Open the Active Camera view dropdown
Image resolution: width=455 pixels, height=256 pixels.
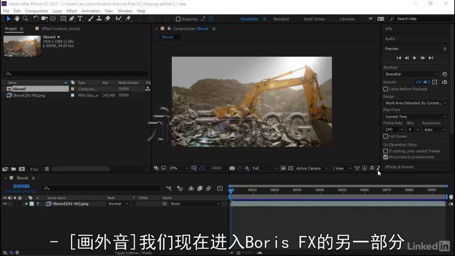(312, 169)
